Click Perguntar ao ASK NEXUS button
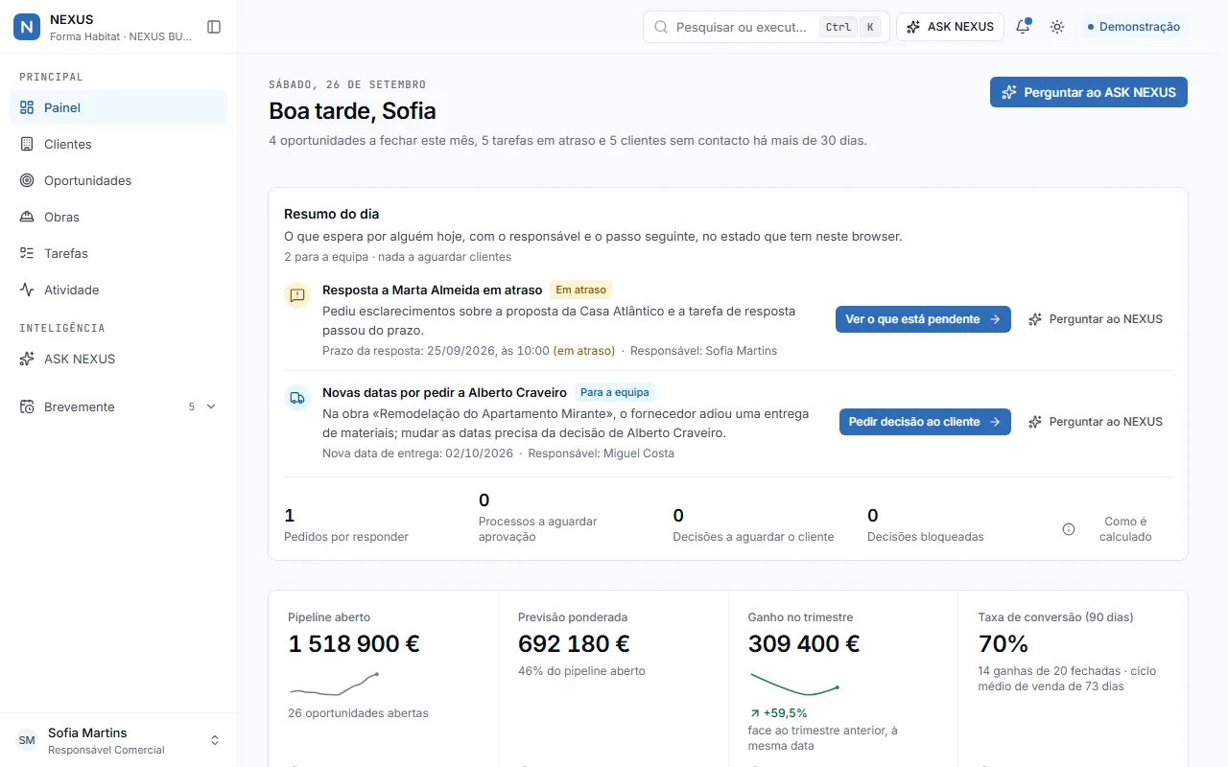This screenshot has width=1228, height=767. [1089, 92]
